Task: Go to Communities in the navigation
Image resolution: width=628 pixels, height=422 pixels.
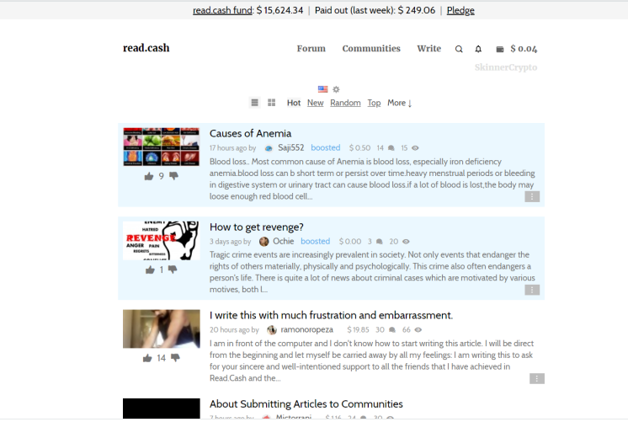Action: point(371,49)
